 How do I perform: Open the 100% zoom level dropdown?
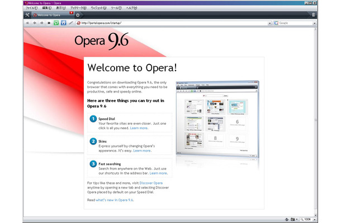tap(315, 220)
